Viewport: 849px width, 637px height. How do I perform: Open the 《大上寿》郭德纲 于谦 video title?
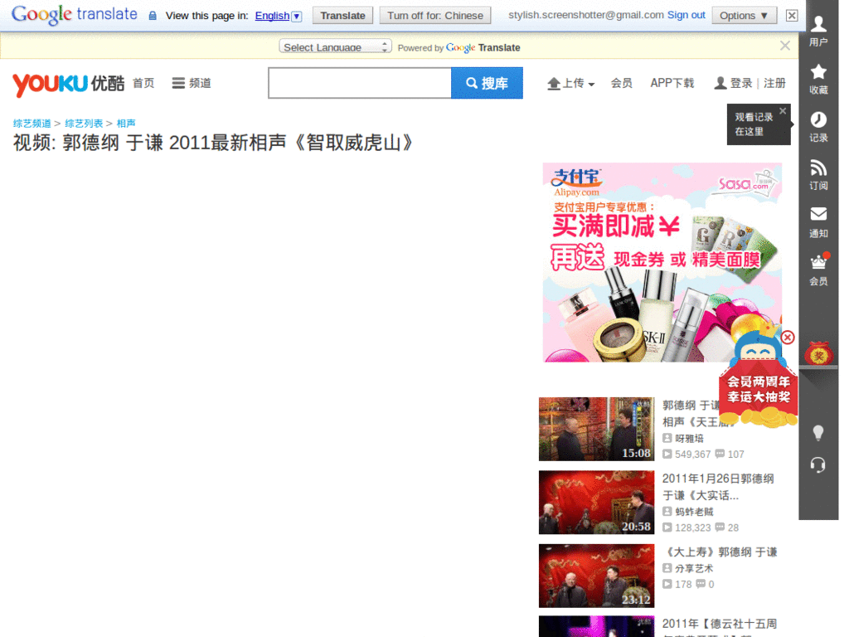tap(720, 552)
